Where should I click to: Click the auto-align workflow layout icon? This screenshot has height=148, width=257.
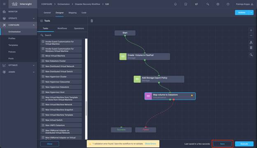tap(251, 42)
